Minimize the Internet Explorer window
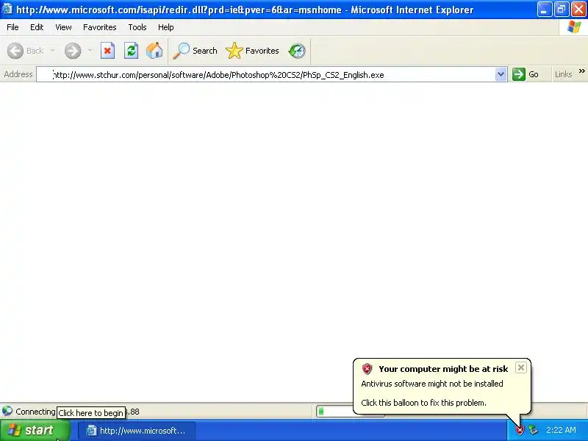 545,10
